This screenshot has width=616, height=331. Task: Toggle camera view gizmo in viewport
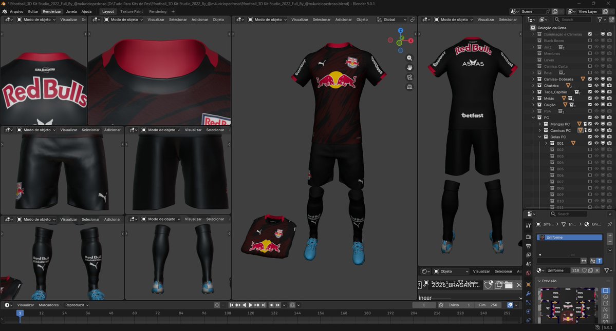409,77
